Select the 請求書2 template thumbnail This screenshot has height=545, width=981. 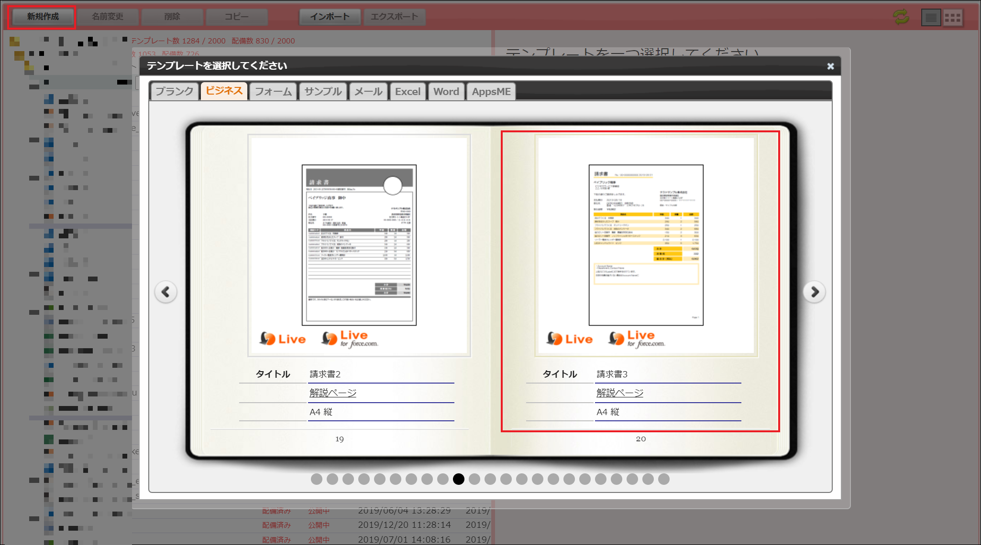(359, 245)
